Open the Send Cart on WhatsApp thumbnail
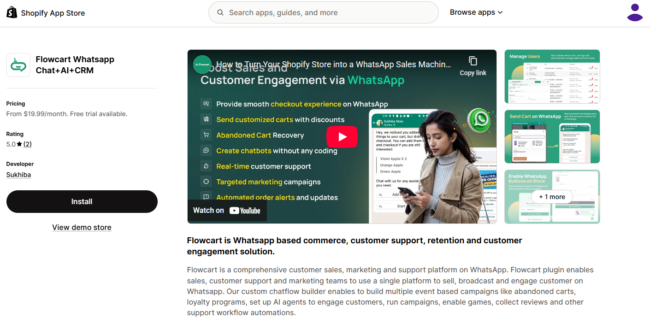This screenshot has height=323, width=650. click(x=552, y=136)
